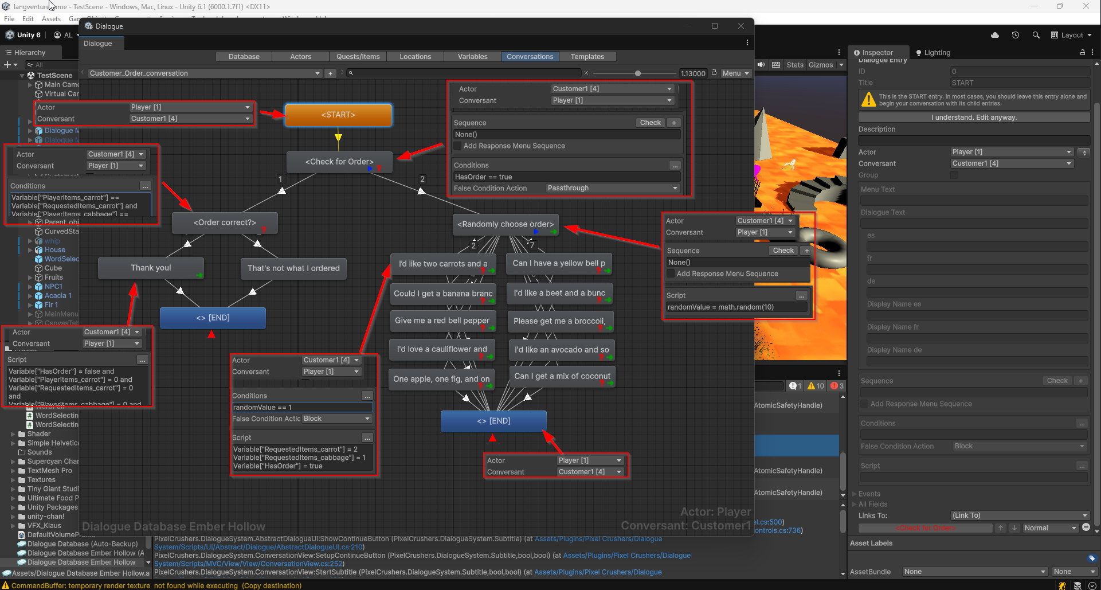This screenshot has width=1101, height=590.
Task: Click the Title field showing START
Action: [1020, 83]
